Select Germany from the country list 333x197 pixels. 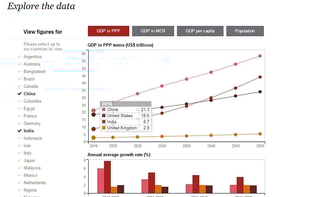[x=32, y=123]
